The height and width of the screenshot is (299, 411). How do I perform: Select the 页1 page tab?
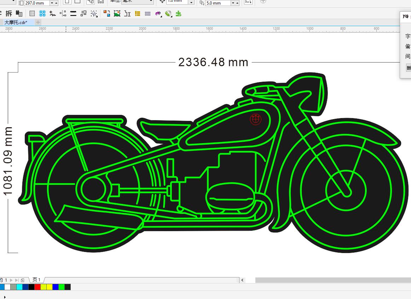(x=36, y=280)
